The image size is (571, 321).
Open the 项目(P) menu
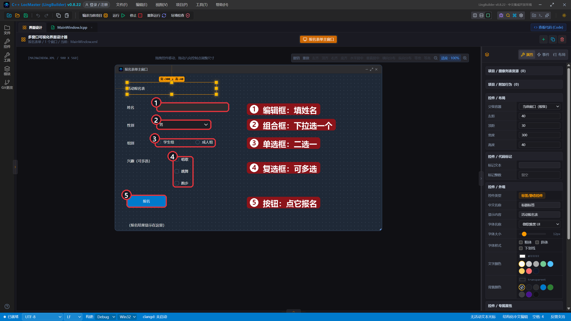pyautogui.click(x=181, y=5)
